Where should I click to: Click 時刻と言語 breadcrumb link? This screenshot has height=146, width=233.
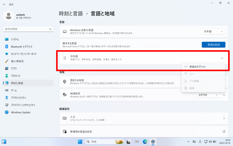point(71,14)
